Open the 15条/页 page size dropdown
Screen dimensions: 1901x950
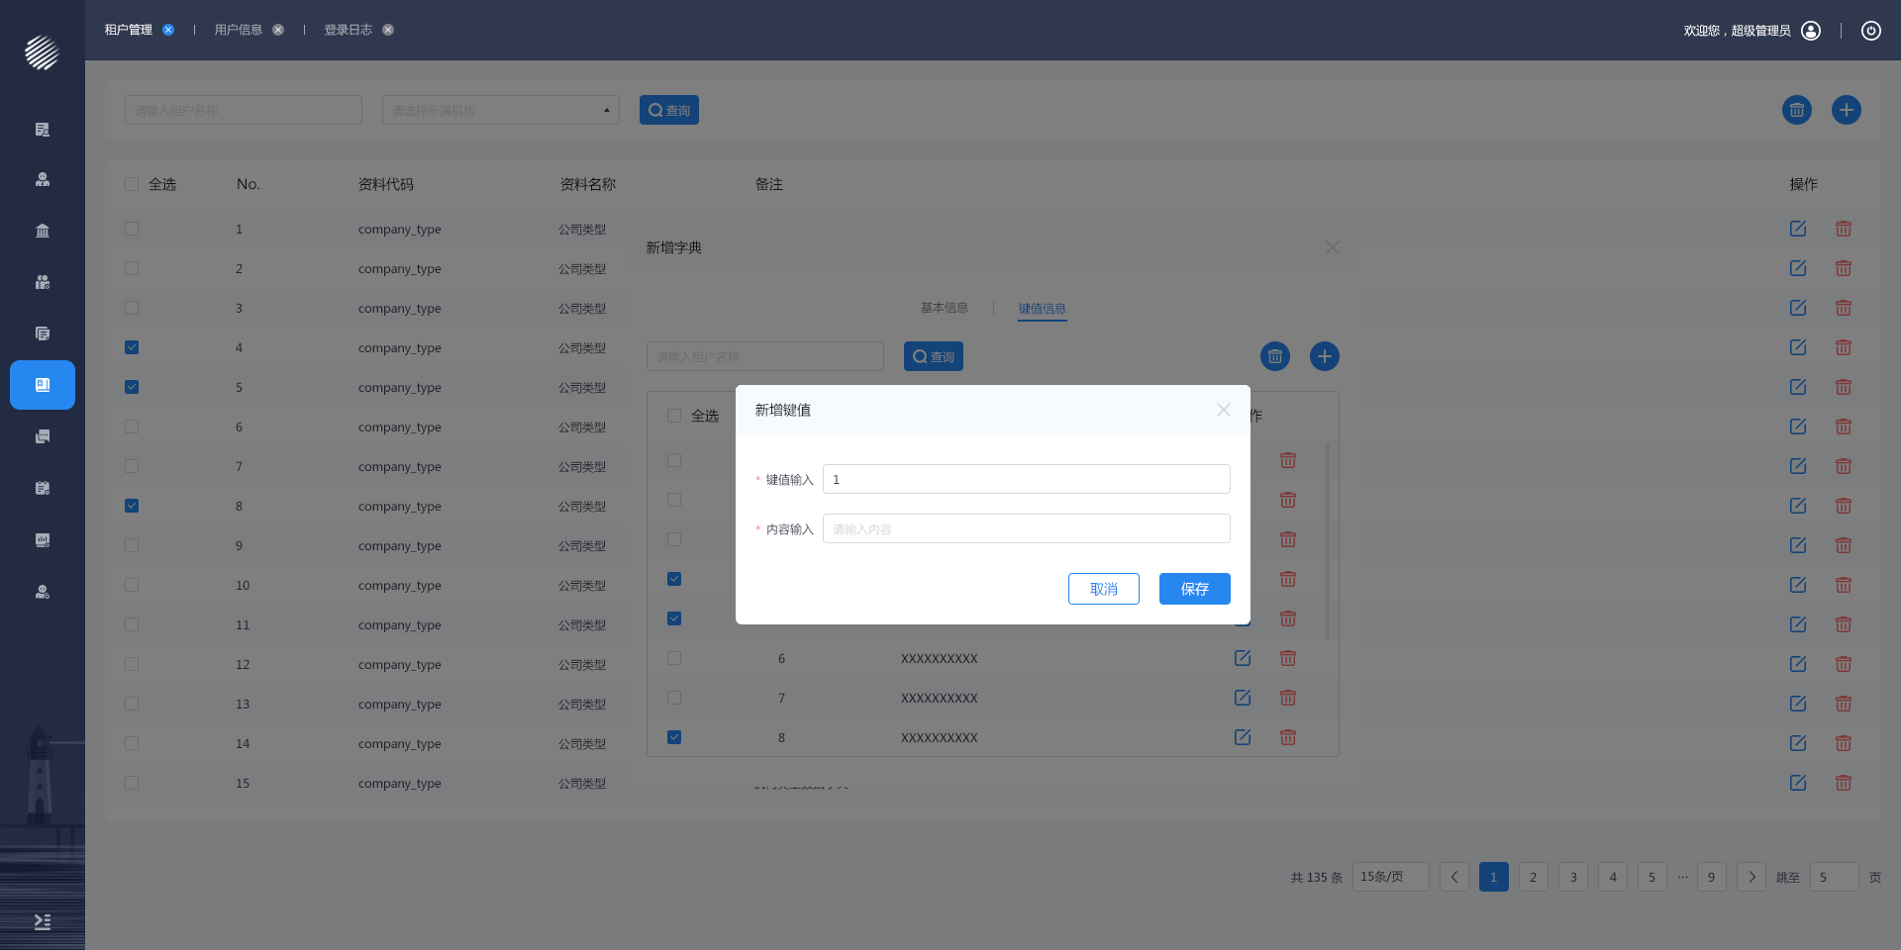pos(1390,877)
